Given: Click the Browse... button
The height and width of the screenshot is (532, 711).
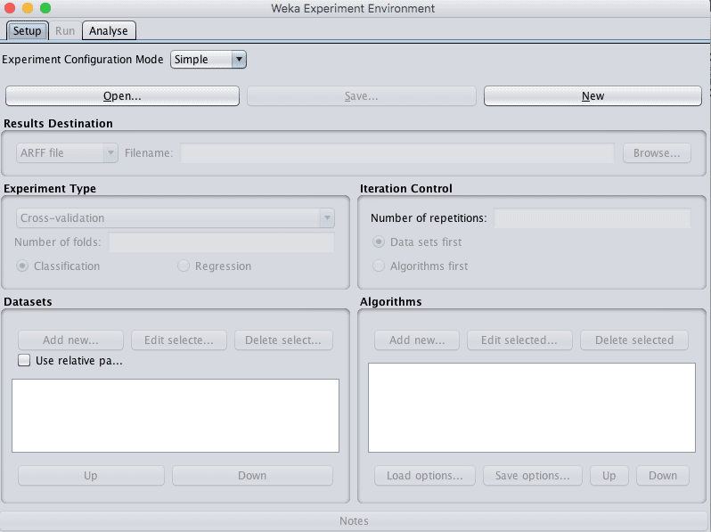Looking at the screenshot, I should coord(657,153).
